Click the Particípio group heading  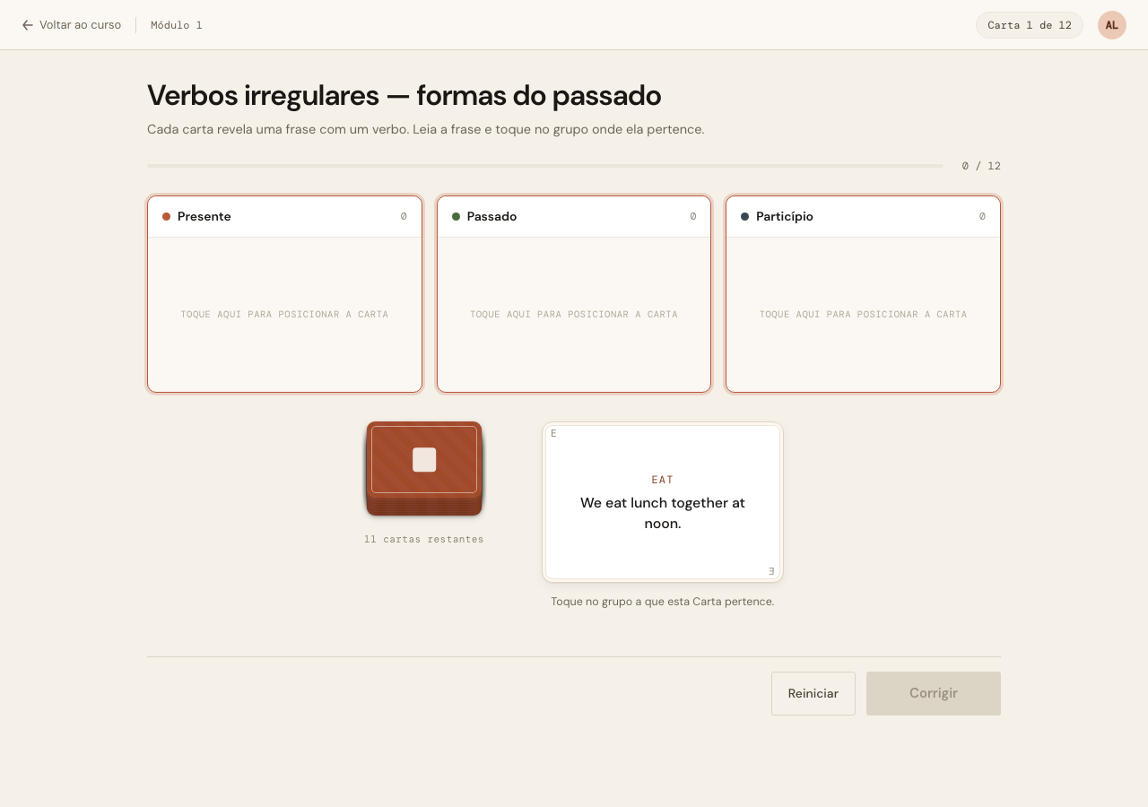(785, 216)
